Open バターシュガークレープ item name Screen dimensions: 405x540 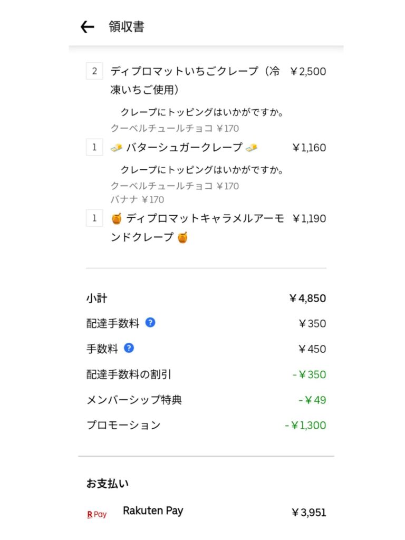184,148
